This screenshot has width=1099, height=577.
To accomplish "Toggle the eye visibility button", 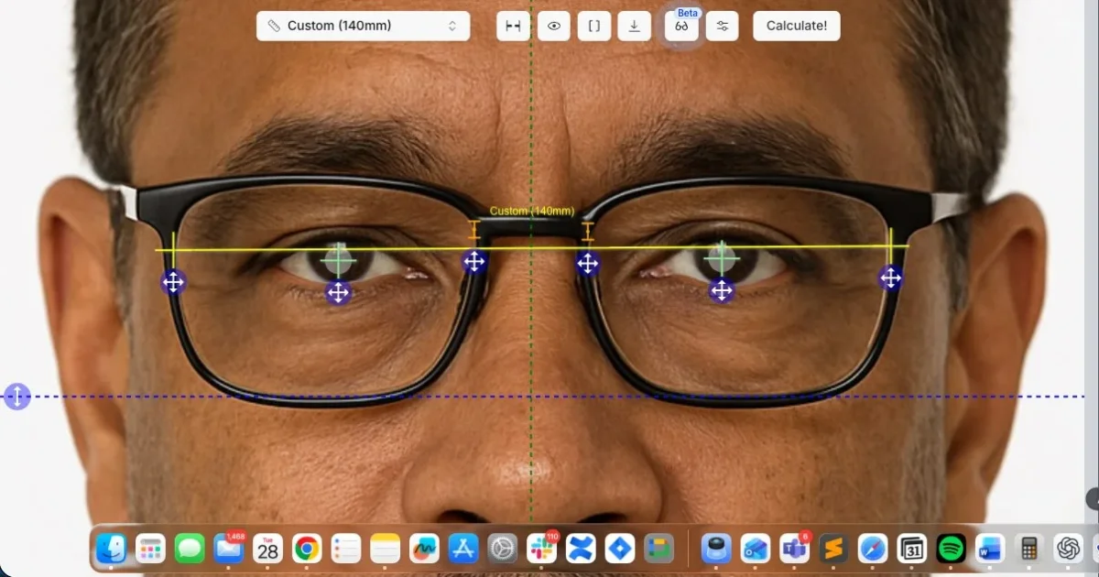I will [x=553, y=26].
